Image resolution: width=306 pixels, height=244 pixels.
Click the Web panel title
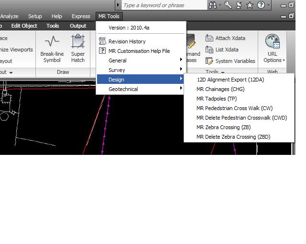click(x=272, y=72)
